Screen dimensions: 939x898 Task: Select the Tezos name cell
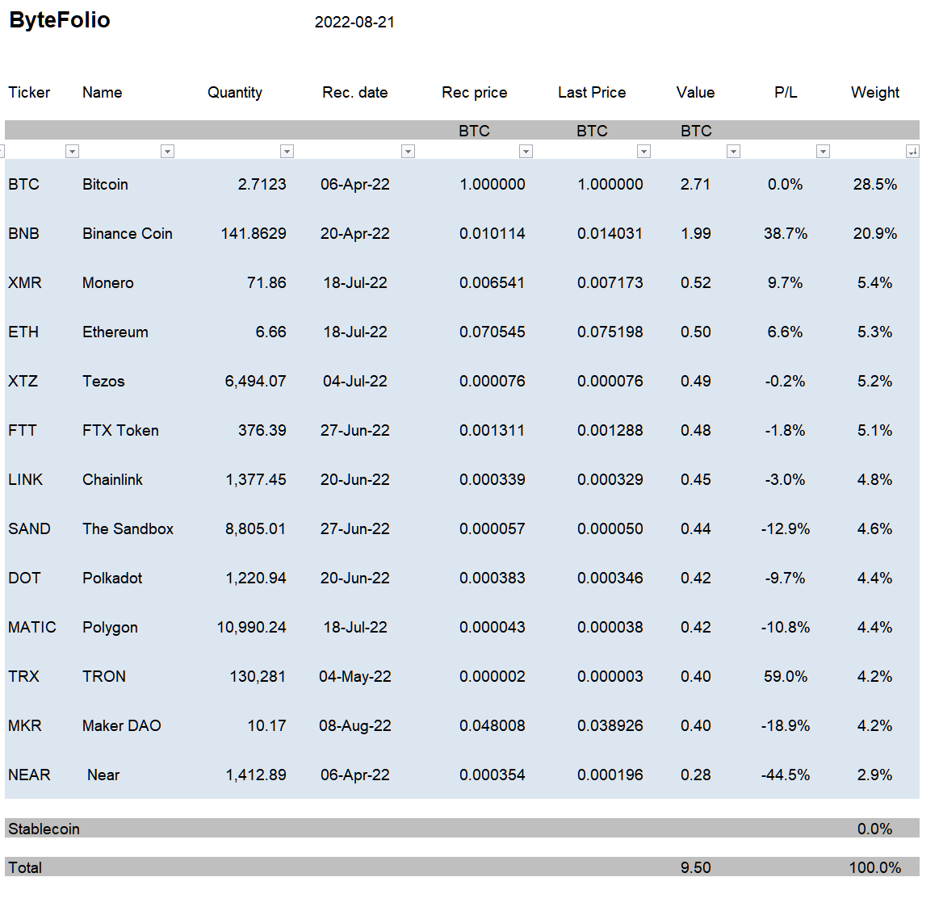103,381
